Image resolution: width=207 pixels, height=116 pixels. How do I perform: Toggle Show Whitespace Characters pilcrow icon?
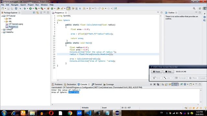point(80,9)
